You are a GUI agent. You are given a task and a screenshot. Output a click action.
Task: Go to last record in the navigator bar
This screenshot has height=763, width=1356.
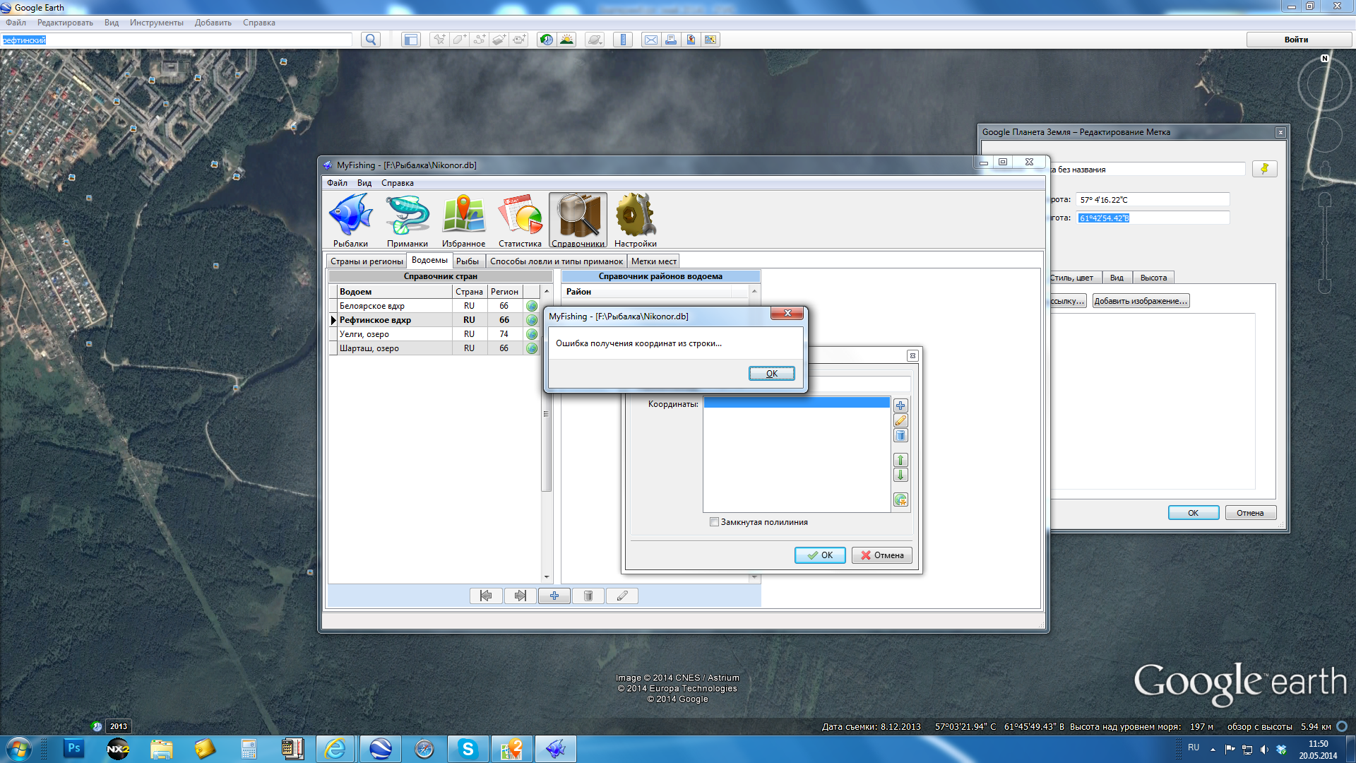tap(521, 596)
